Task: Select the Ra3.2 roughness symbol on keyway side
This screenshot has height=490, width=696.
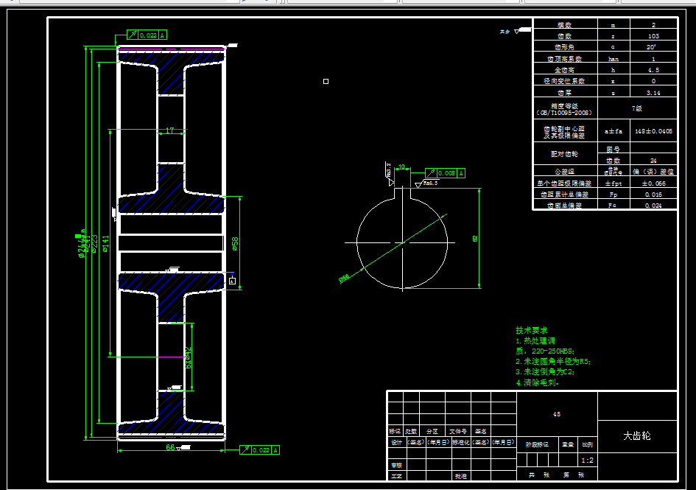Action: (x=390, y=174)
